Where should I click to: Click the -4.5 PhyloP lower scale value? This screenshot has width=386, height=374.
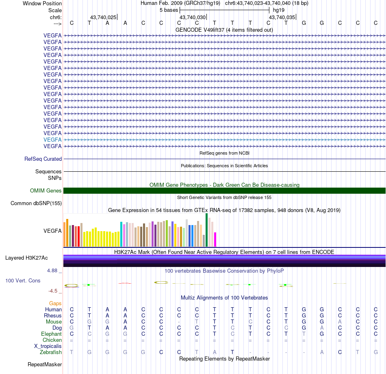pos(53,291)
